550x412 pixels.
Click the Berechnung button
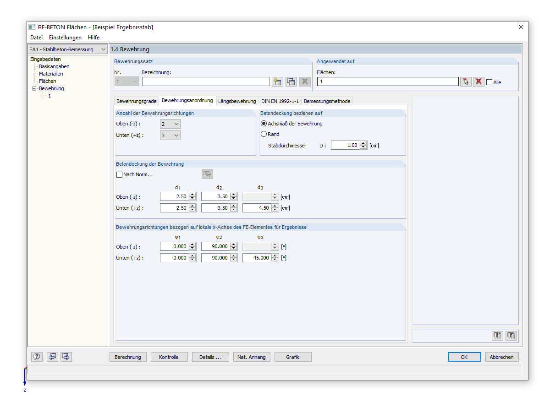(x=128, y=357)
